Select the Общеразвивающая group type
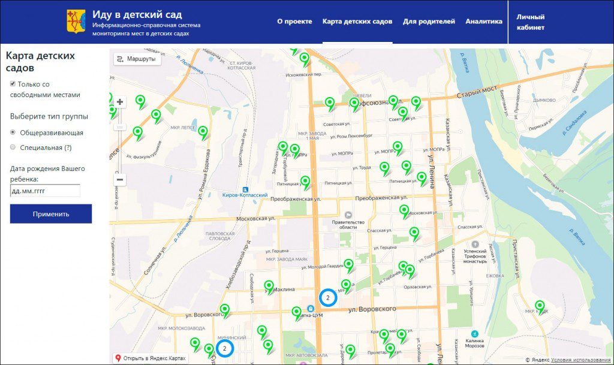 coord(13,132)
